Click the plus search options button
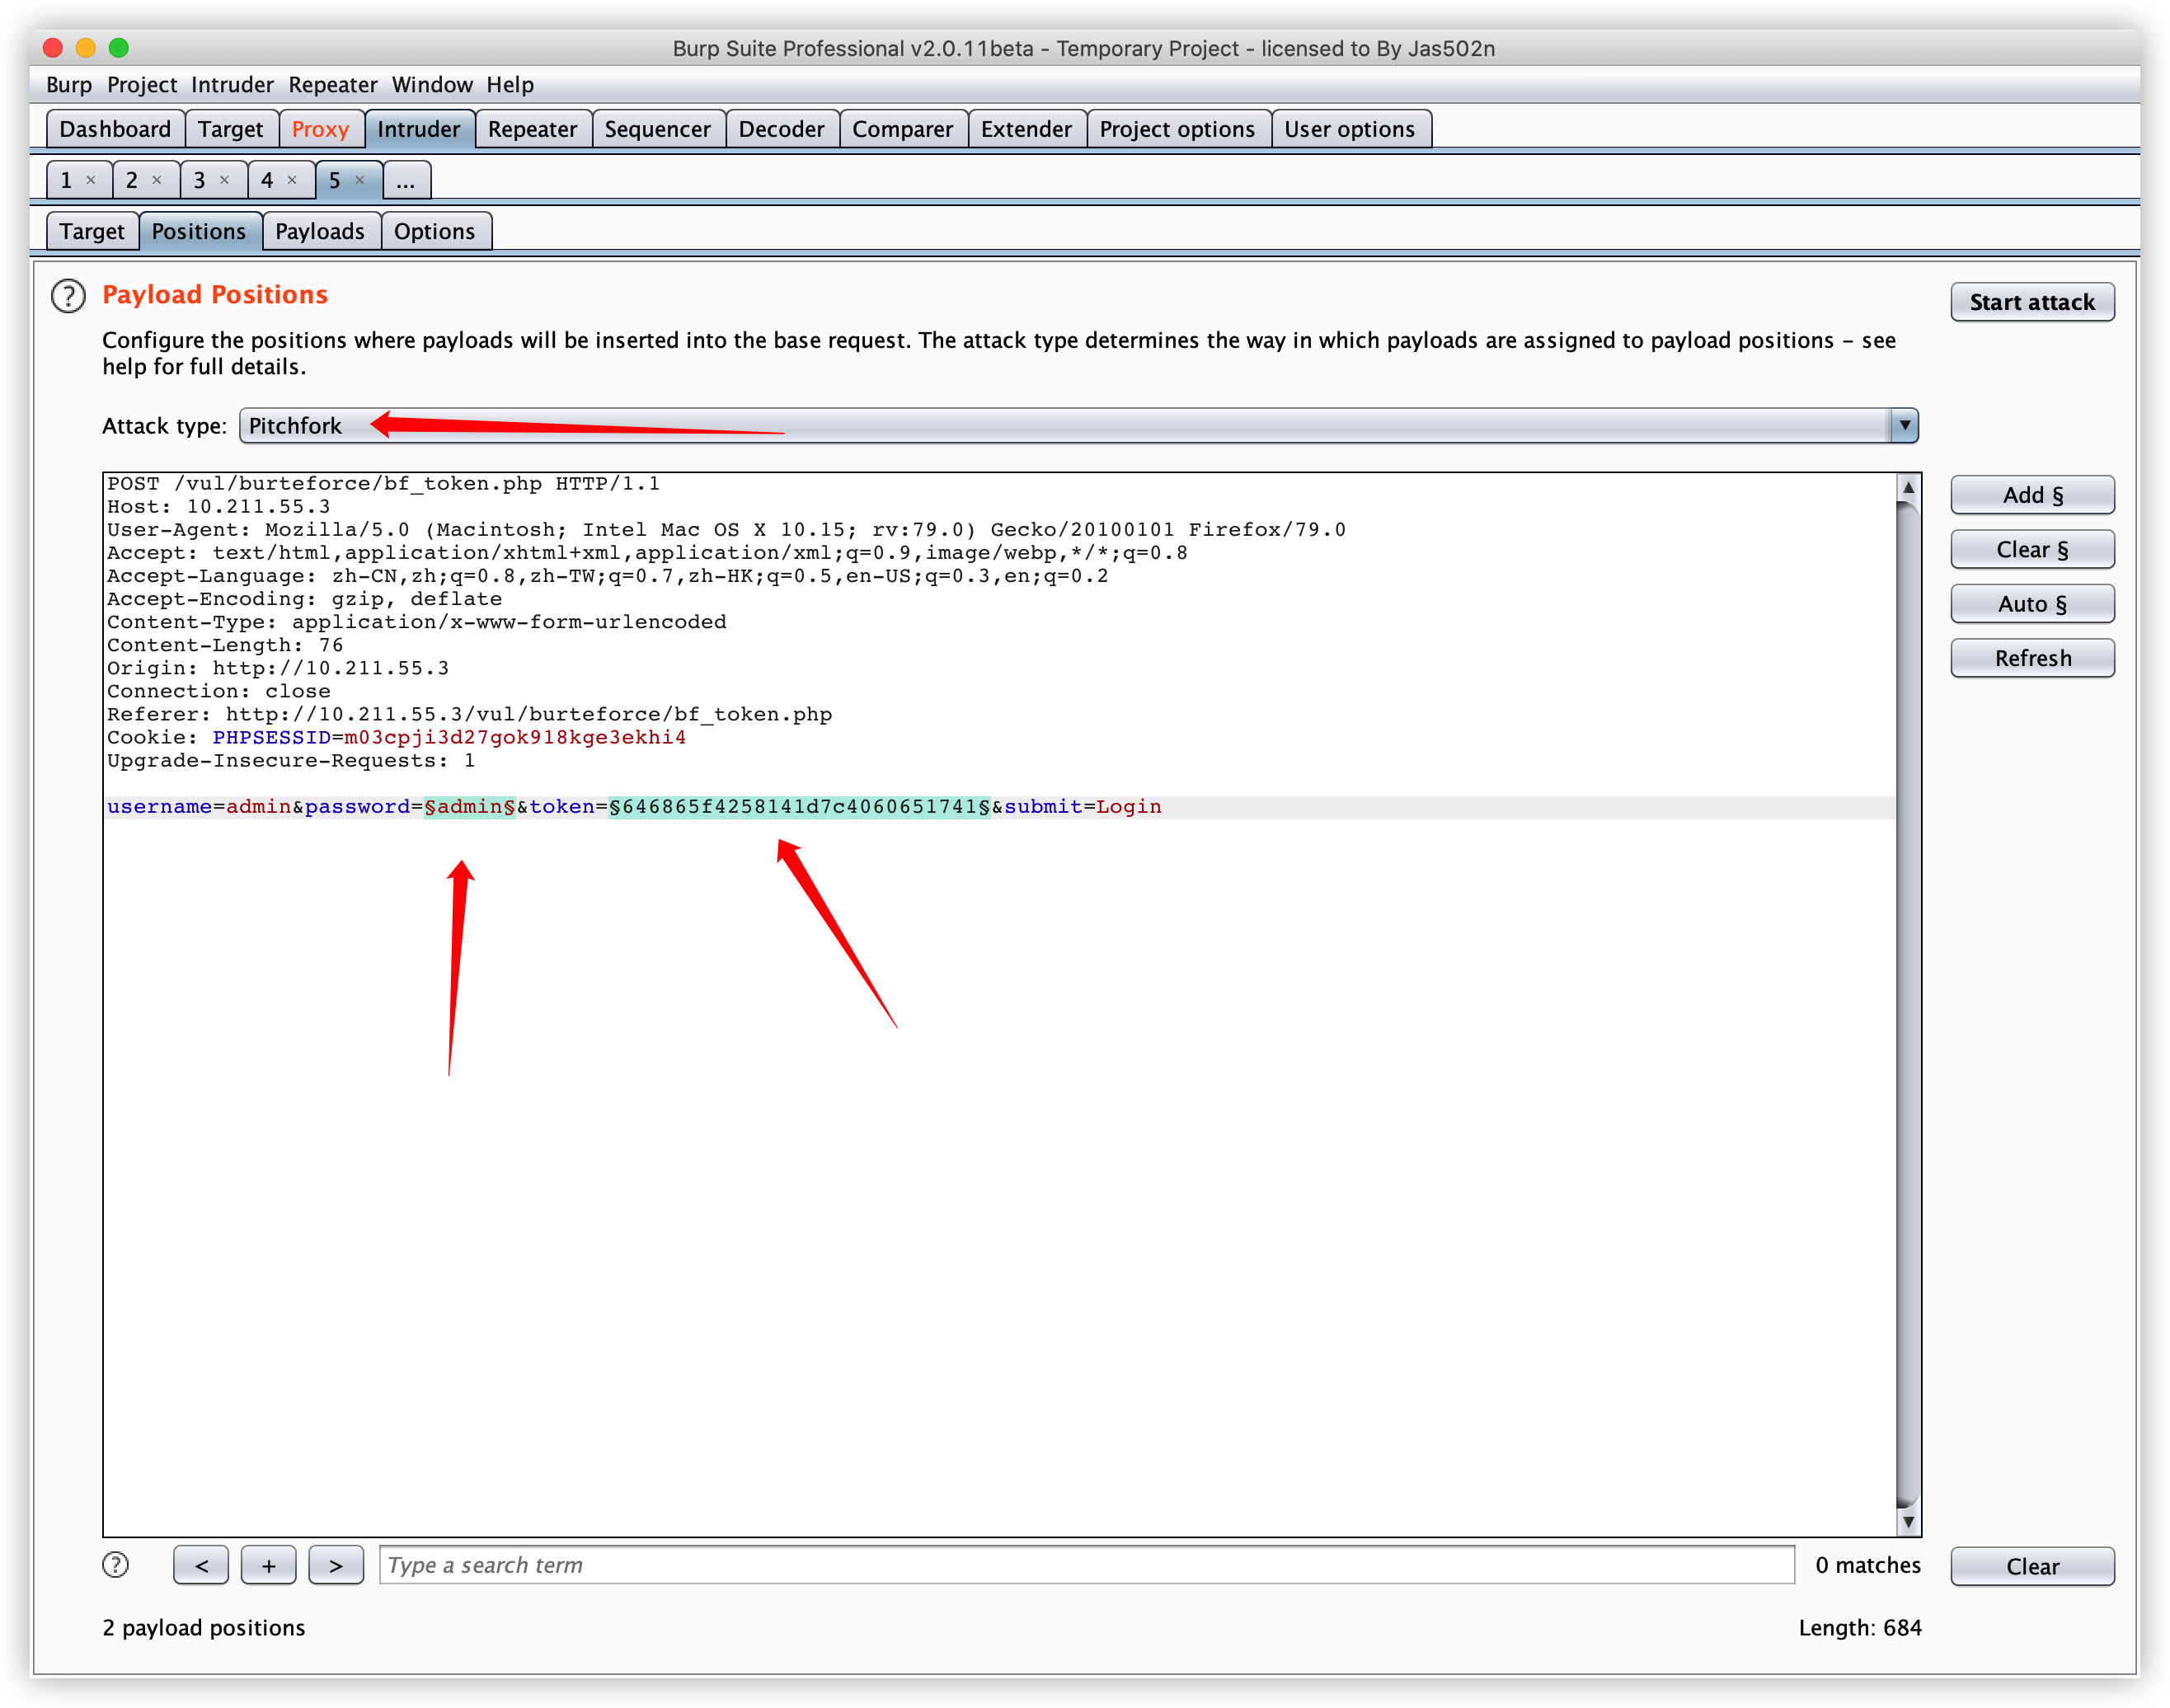Screen dimensions: 2170x1708 point(268,1566)
